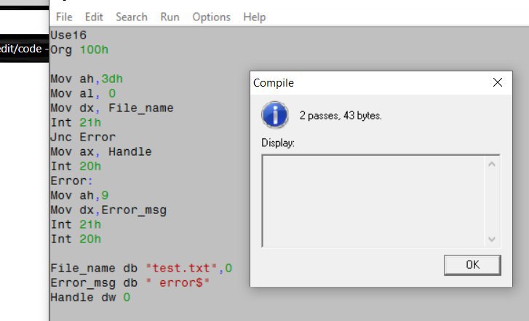This screenshot has height=321, width=529.
Task: Click the 'File_name db' definition line
Action: pyautogui.click(x=141, y=268)
